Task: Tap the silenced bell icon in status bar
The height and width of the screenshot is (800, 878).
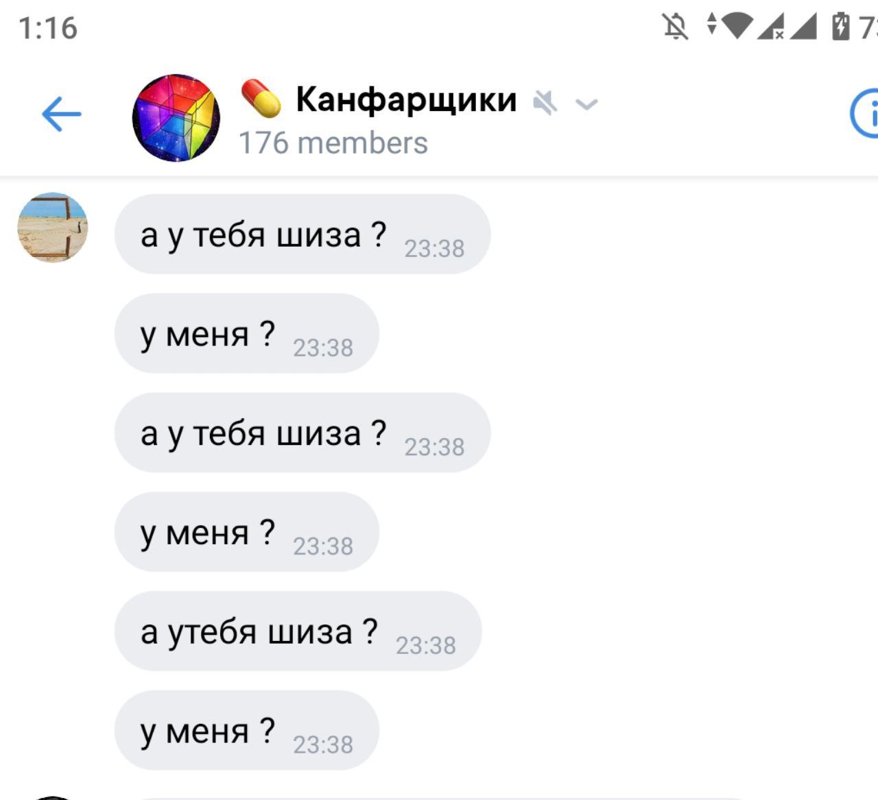Action: 675,27
